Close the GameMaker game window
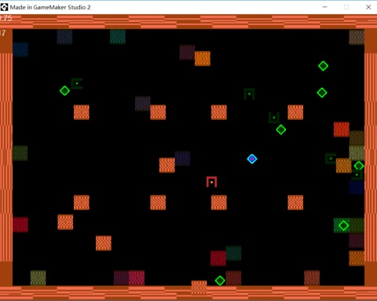The height and width of the screenshot is (301, 377). pyautogui.click(x=368, y=7)
